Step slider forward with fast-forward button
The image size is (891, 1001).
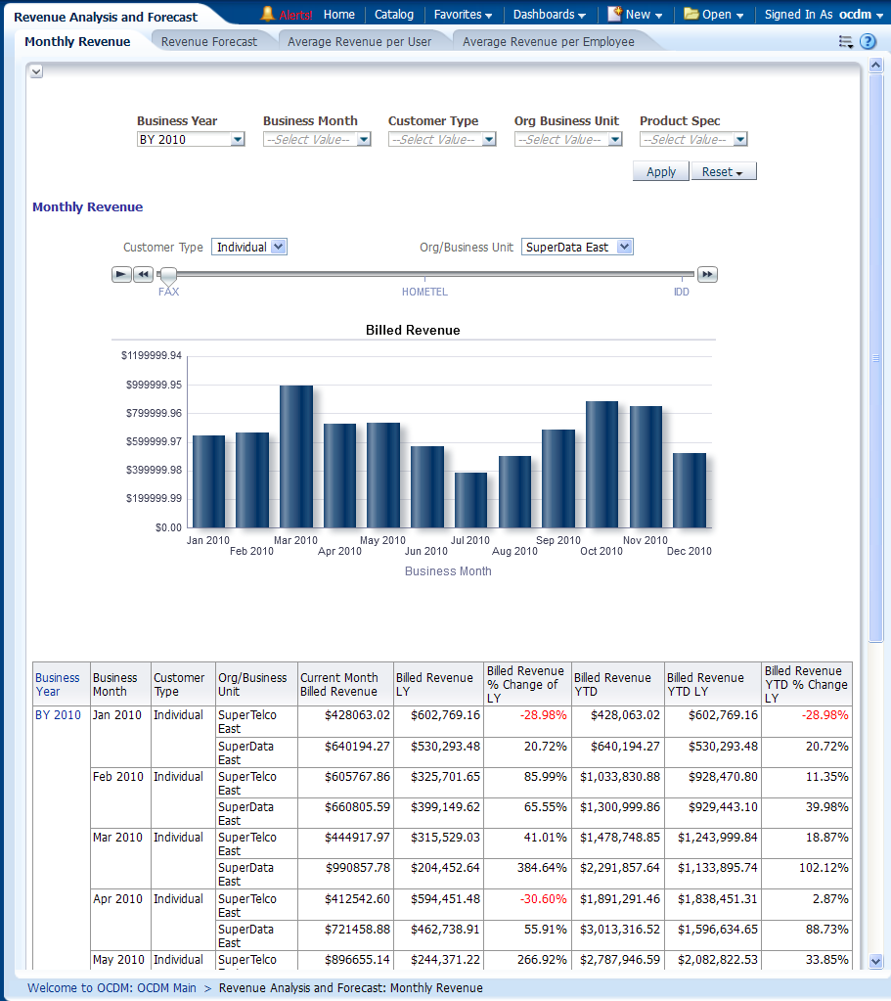[707, 275]
